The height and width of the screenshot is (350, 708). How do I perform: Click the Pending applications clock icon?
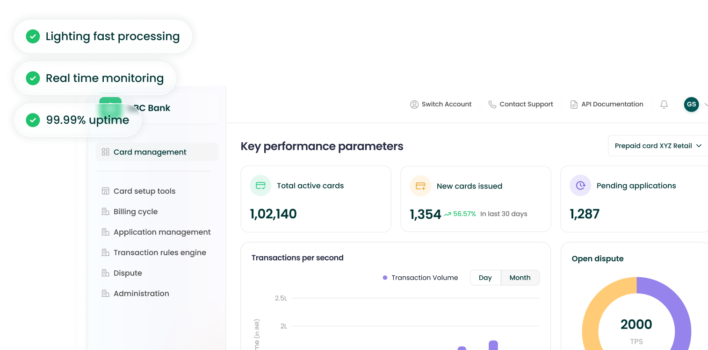(580, 186)
